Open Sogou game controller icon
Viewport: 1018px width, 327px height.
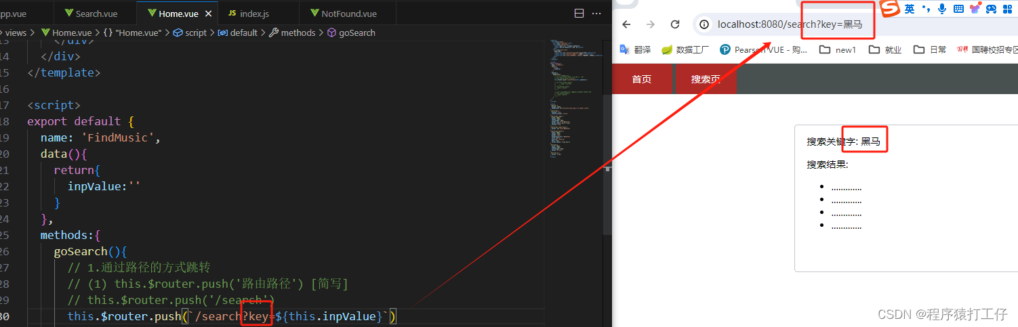[991, 9]
